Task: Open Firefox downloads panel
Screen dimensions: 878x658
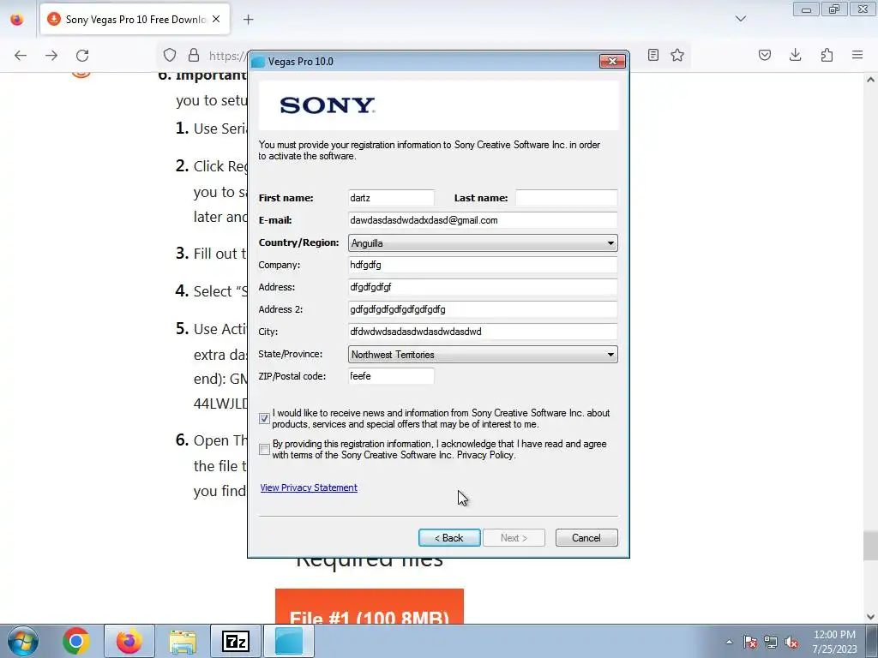Action: (x=795, y=55)
